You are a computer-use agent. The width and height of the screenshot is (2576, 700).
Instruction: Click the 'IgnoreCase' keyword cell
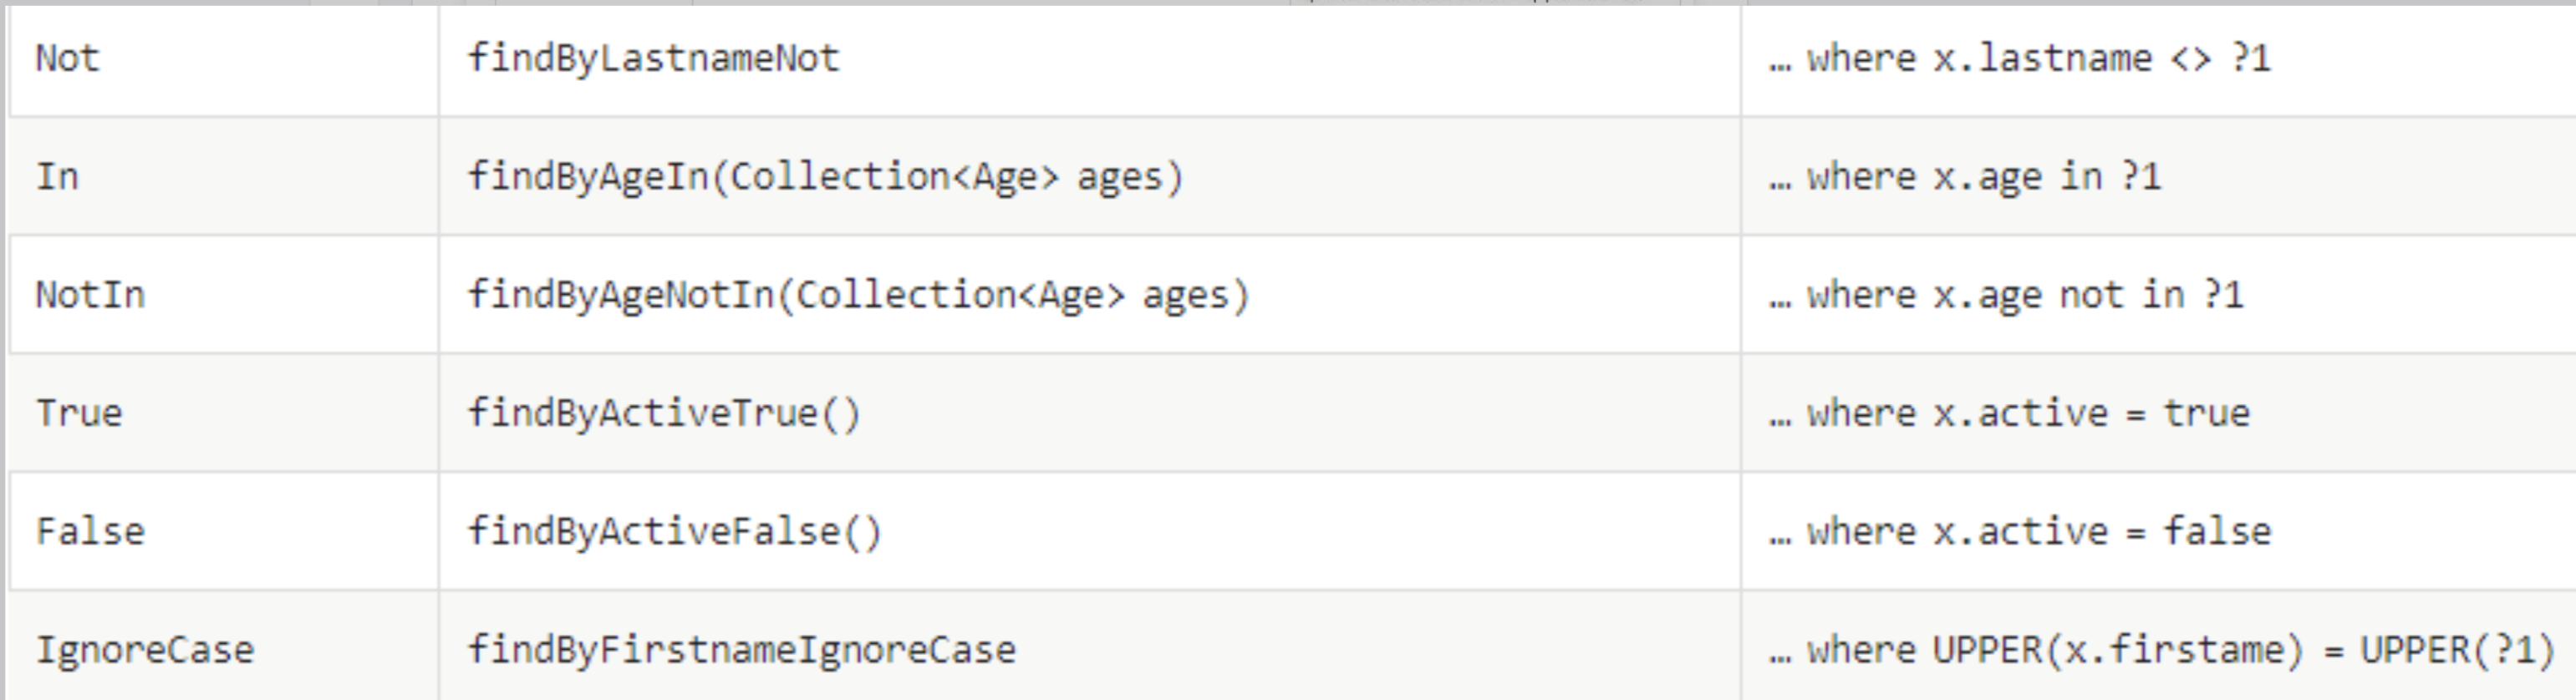[x=145, y=650]
